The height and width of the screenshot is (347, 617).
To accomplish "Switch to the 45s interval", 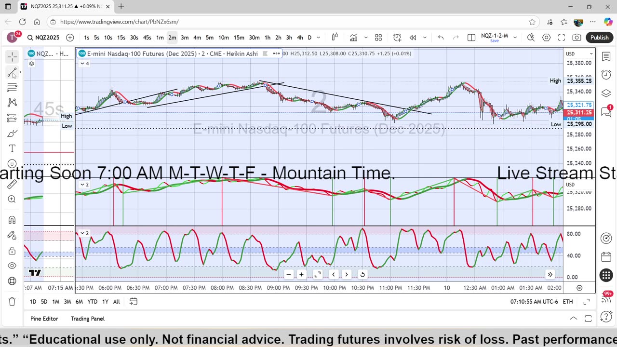I will point(147,38).
